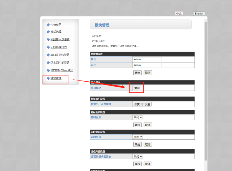Click the 恢复出厂设置 button
This screenshot has height=171, width=232.
click(142, 104)
